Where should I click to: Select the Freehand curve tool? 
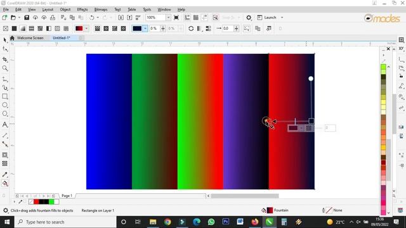point(4,79)
